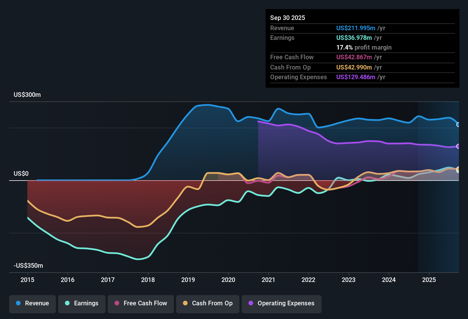This screenshot has height=319, width=468.
Task: Toggle the Earnings series visibility
Action: pos(82,303)
